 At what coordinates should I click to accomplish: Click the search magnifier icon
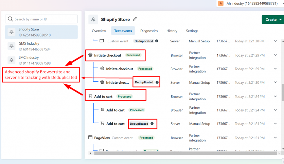pos(10,19)
